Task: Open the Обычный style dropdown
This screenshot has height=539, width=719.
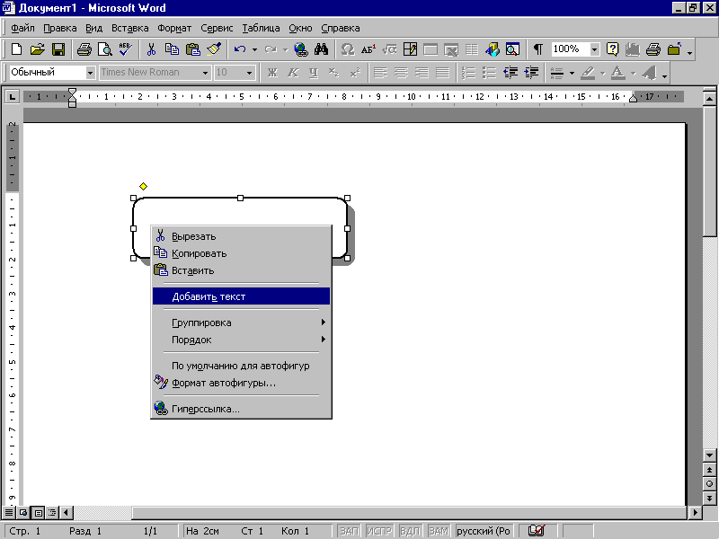Action: click(91, 73)
